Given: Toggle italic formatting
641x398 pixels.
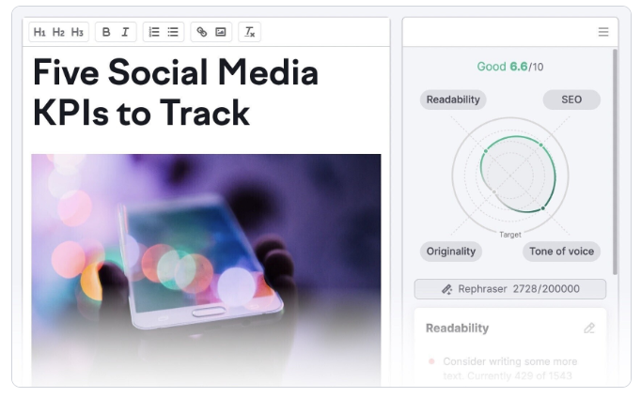Looking at the screenshot, I should tap(125, 32).
